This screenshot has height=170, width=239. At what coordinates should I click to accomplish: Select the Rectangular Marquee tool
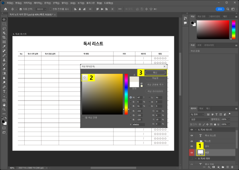[x=4, y=24]
